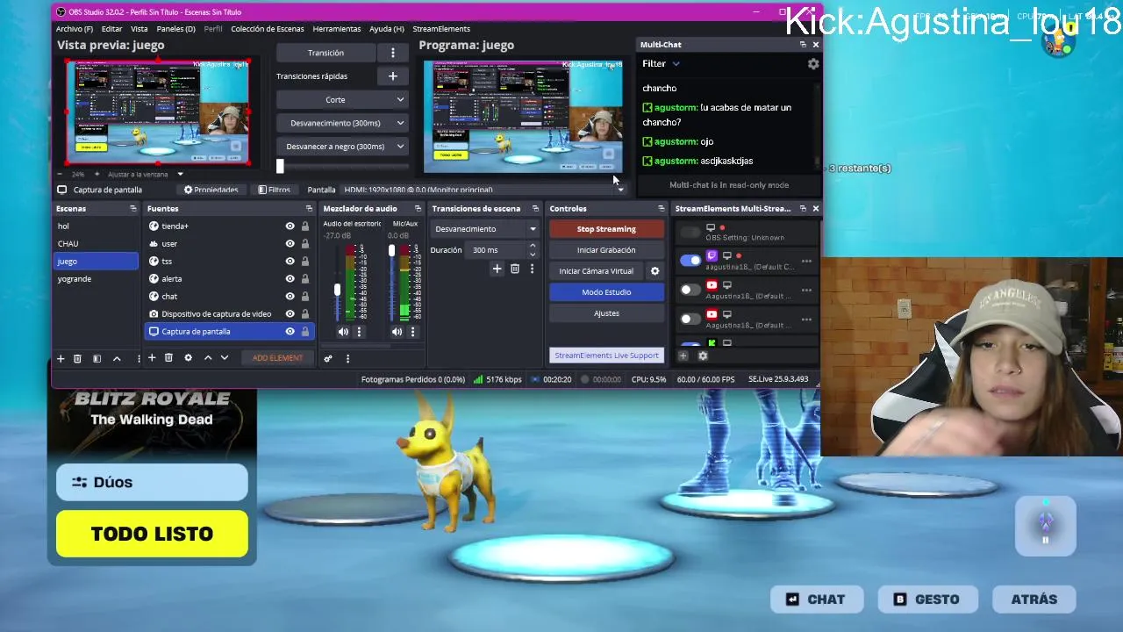Hide the Captura de pantalla source
This screenshot has height=632, width=1123.
(x=290, y=332)
